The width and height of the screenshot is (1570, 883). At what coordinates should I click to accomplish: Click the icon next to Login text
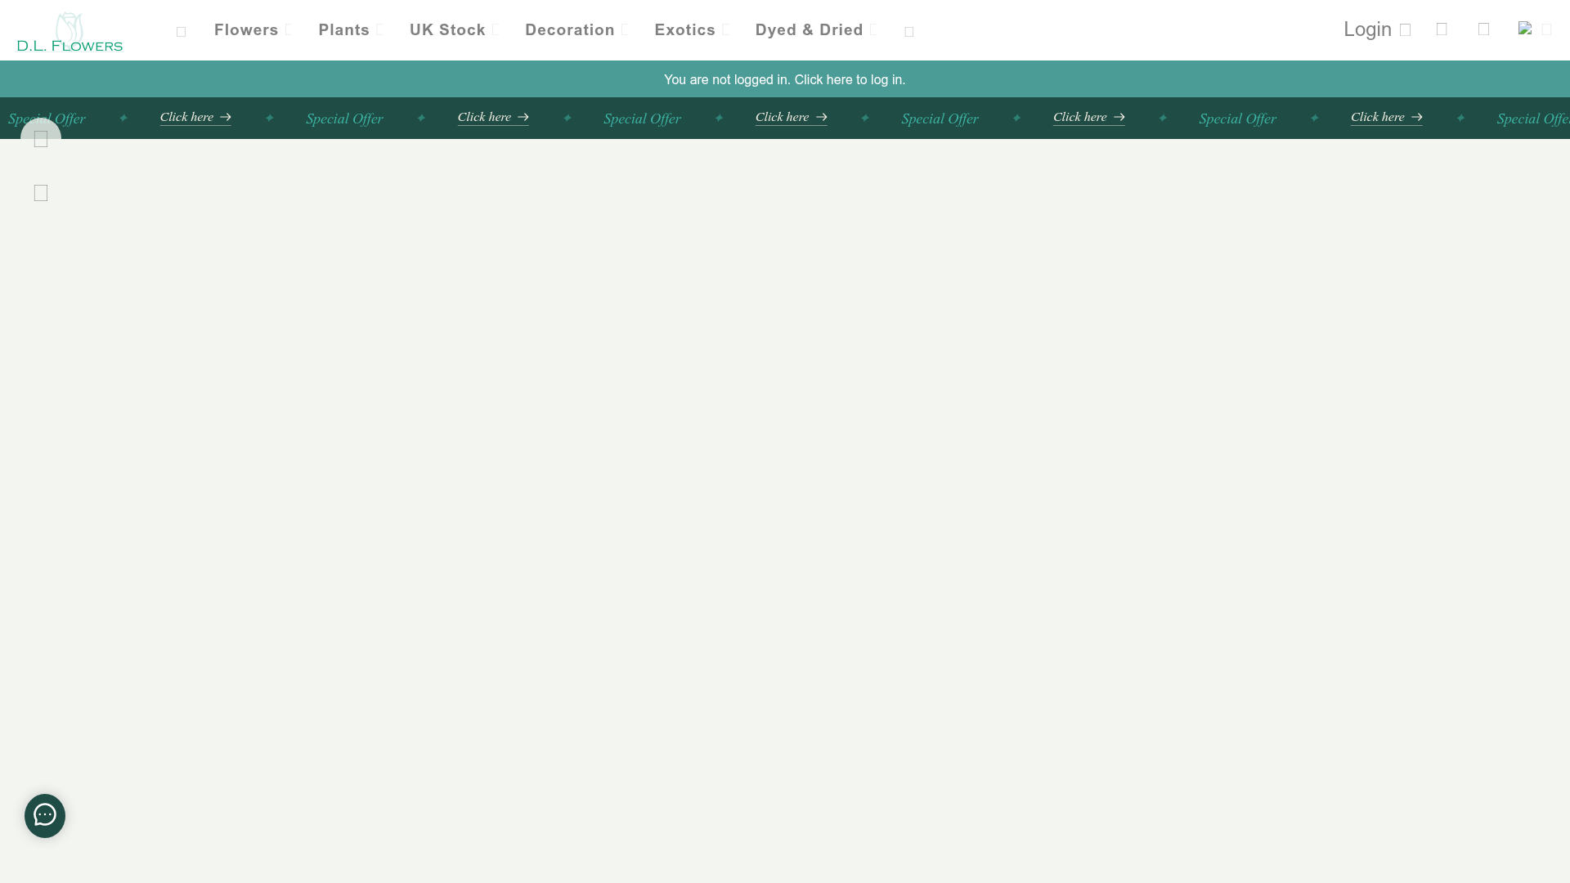1406,30
